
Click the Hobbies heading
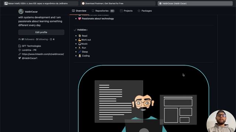pos(83,30)
